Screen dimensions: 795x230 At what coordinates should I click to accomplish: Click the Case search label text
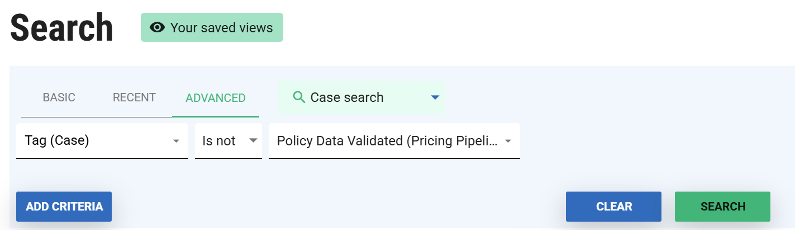pos(347,97)
